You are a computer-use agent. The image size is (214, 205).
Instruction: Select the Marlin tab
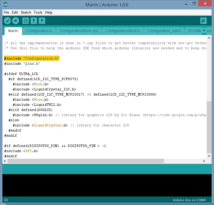click(13, 31)
